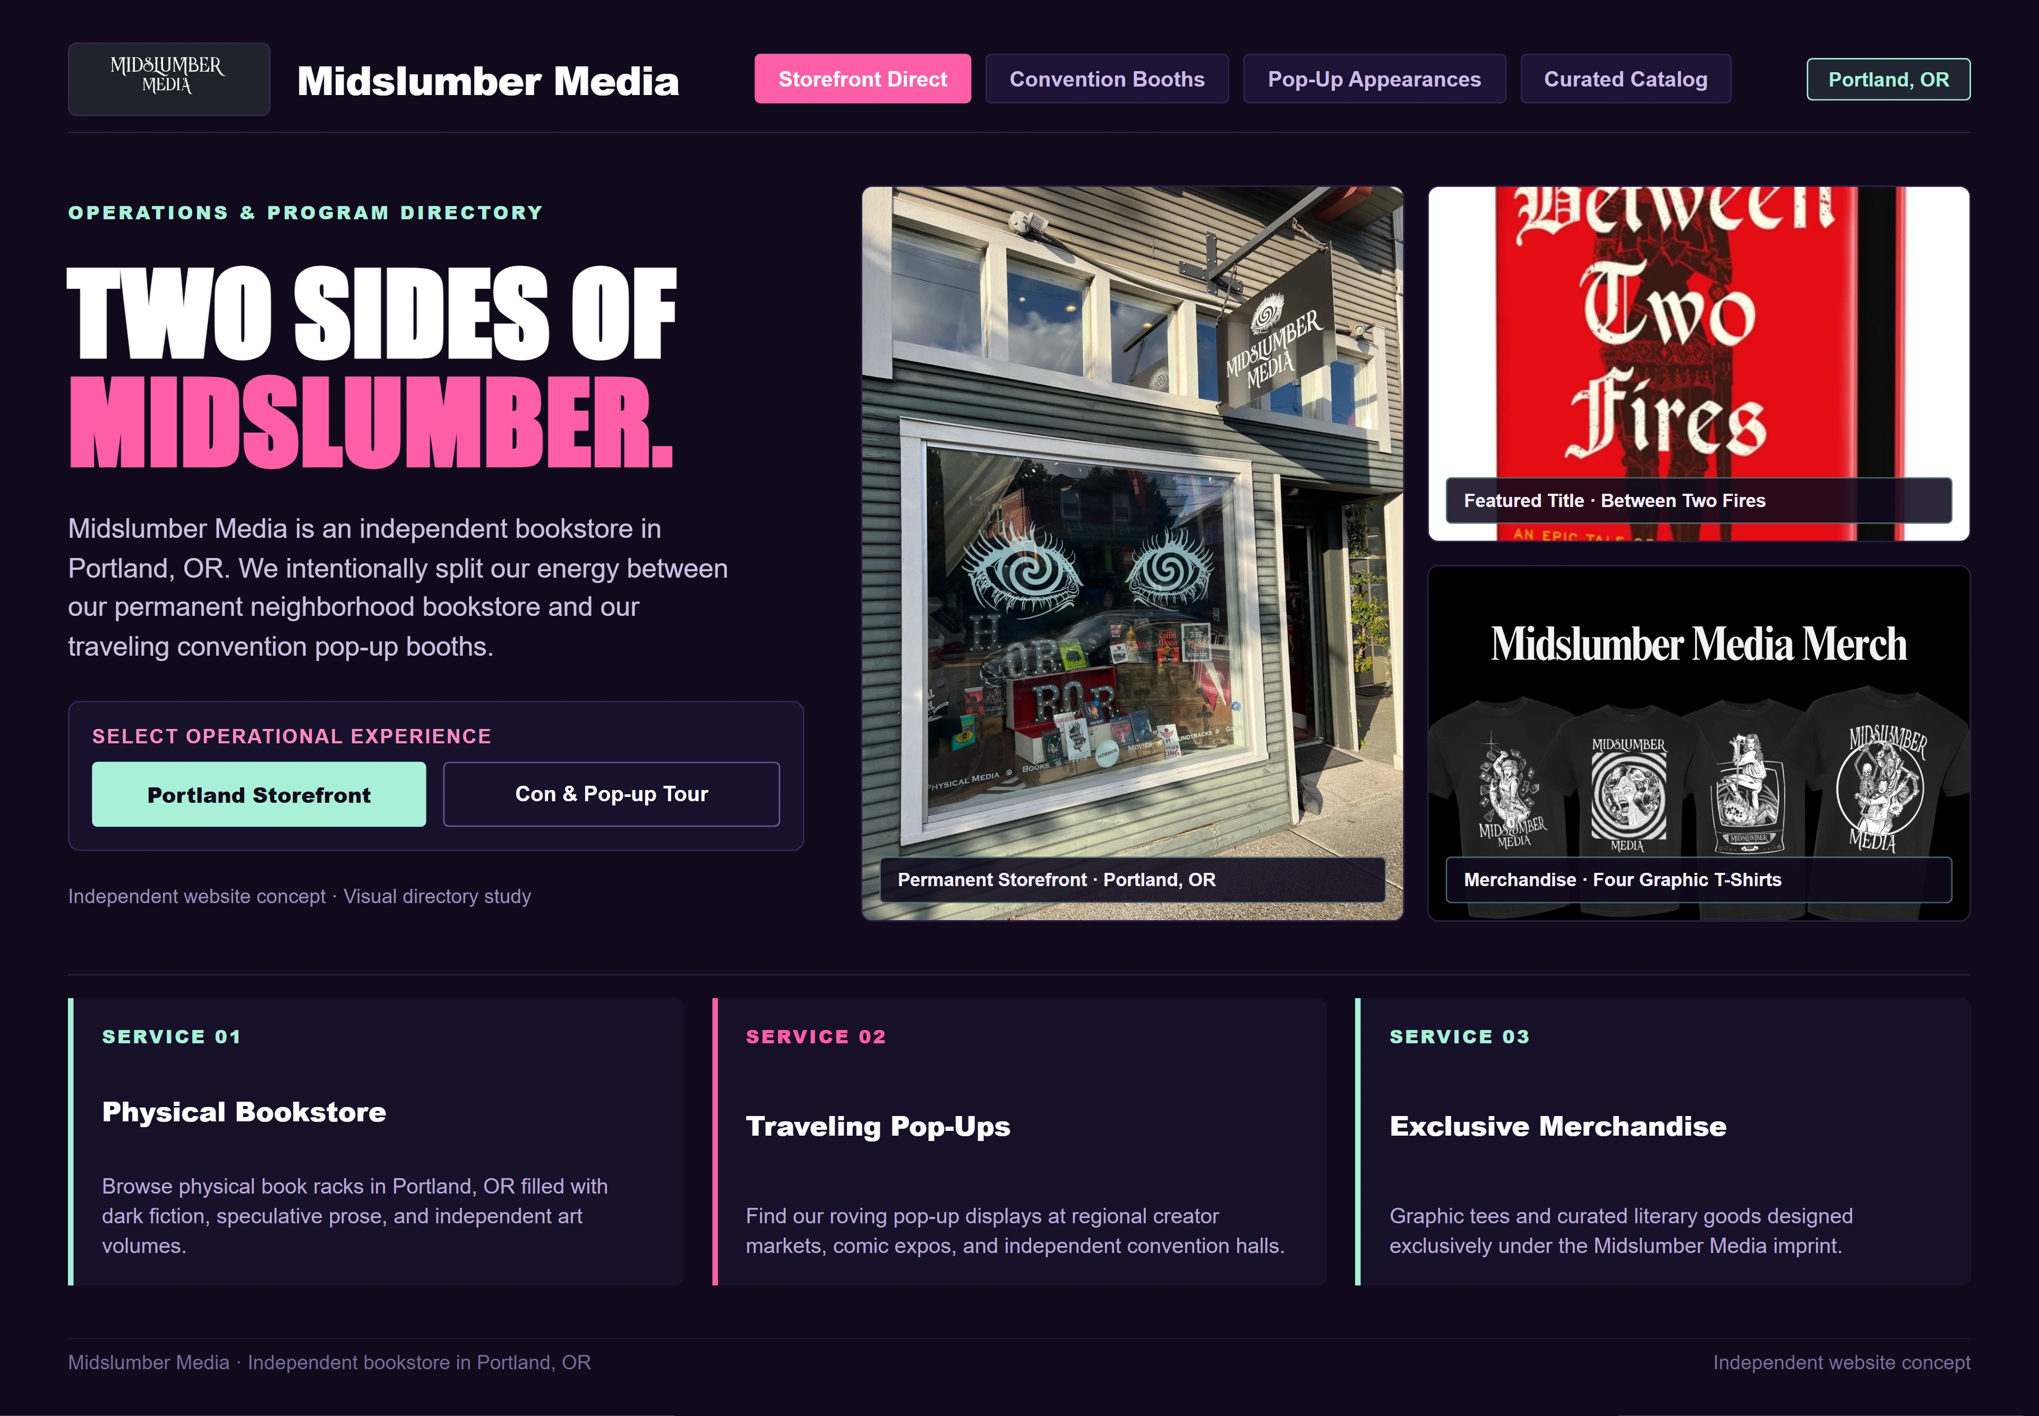This screenshot has width=2039, height=1416.
Task: Switch to Con & Pop-up Tour experience
Action: pyautogui.click(x=611, y=794)
